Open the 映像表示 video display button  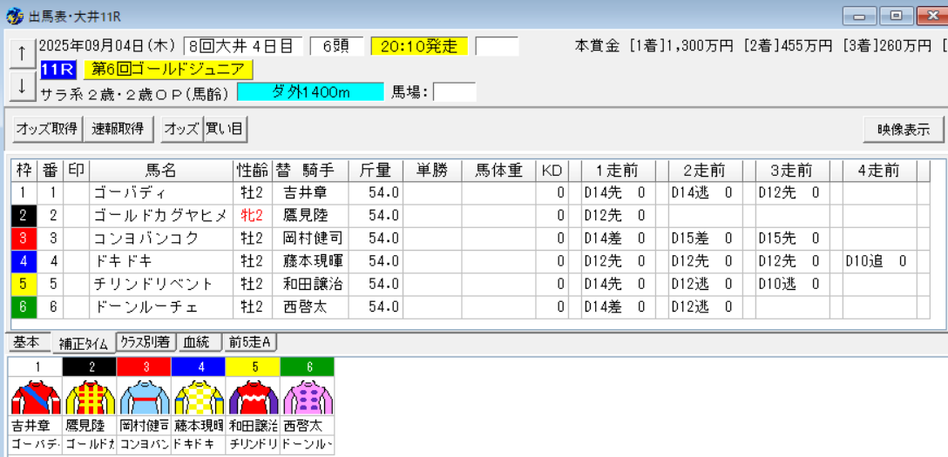click(904, 131)
